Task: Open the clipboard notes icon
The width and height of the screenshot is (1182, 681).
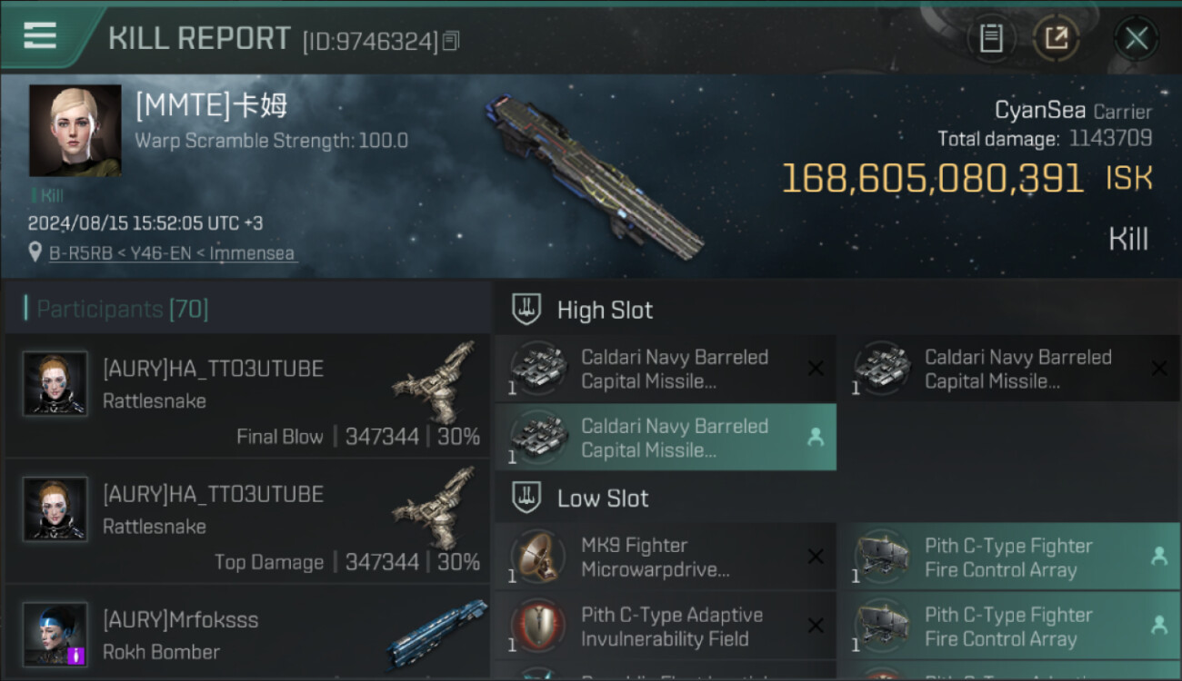Action: [991, 38]
